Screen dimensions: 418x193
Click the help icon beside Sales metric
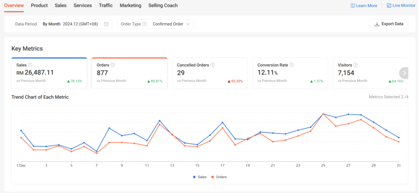(30, 65)
